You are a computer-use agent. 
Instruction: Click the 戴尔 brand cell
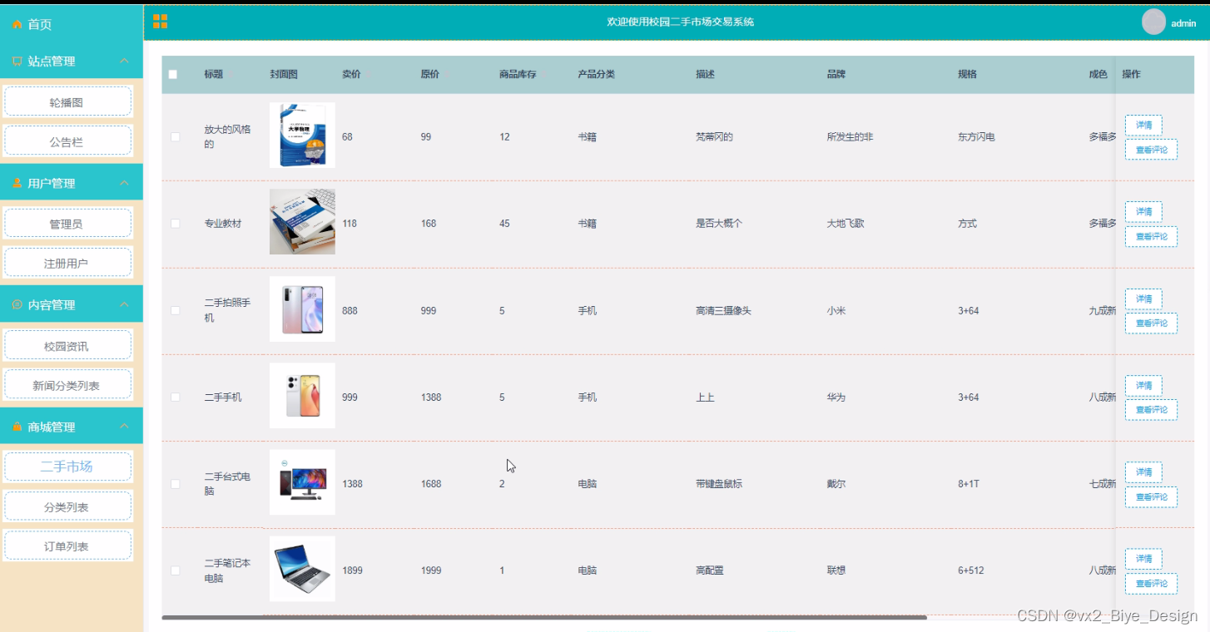click(836, 484)
